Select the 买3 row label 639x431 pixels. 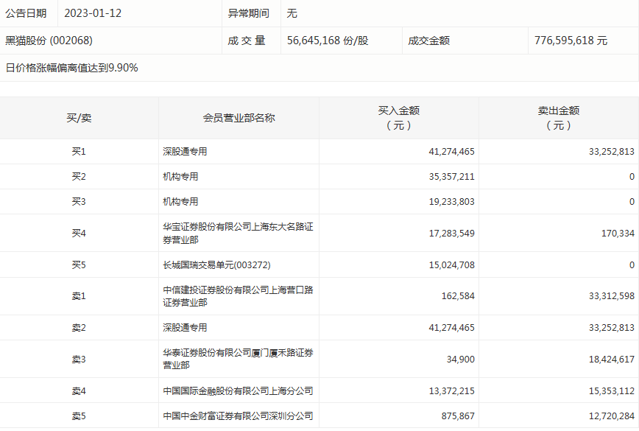coord(79,202)
